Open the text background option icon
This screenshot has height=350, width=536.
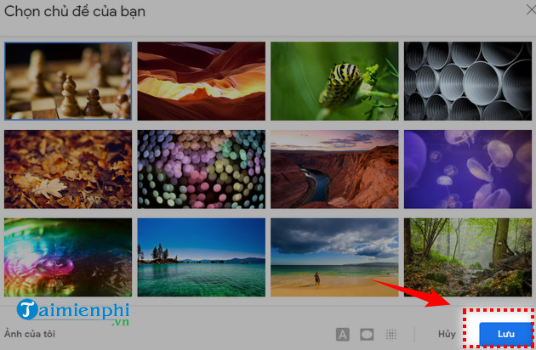coord(343,334)
